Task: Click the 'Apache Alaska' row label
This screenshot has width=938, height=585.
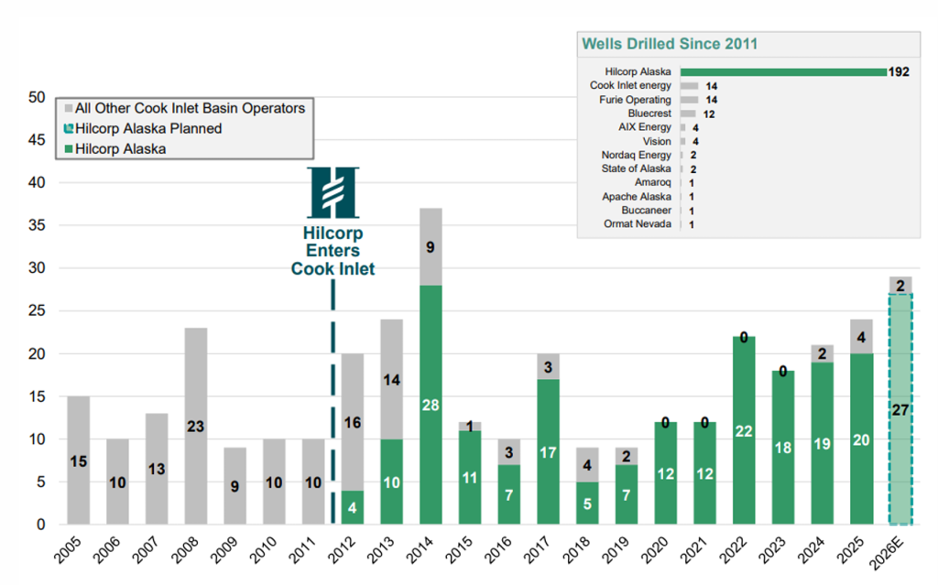Action: [637, 197]
